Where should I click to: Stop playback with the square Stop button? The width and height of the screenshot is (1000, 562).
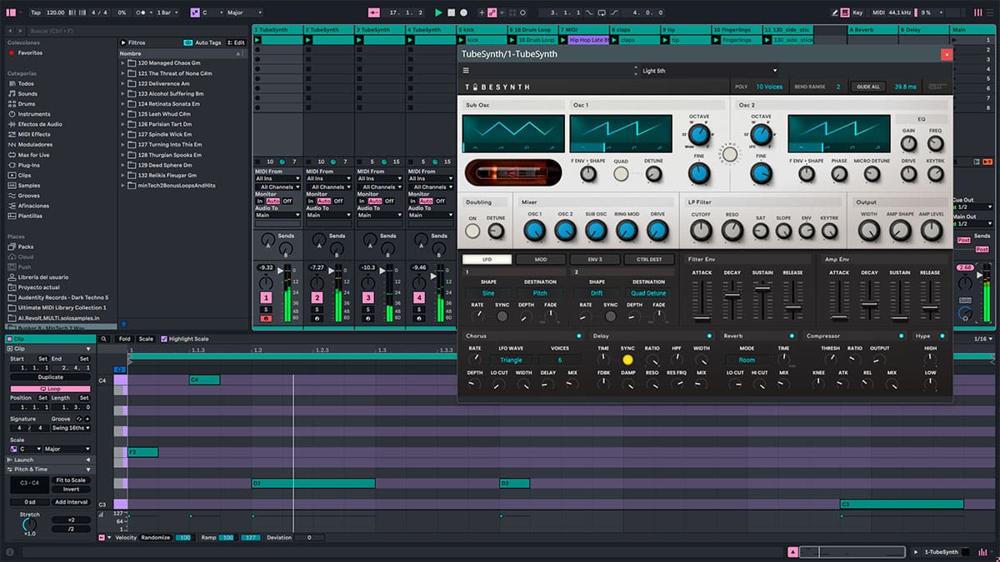pyautogui.click(x=451, y=12)
